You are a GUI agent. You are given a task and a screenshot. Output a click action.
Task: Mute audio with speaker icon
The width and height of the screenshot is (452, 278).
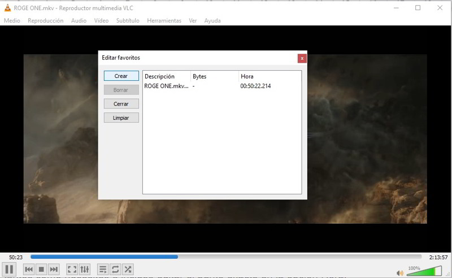[400, 273]
